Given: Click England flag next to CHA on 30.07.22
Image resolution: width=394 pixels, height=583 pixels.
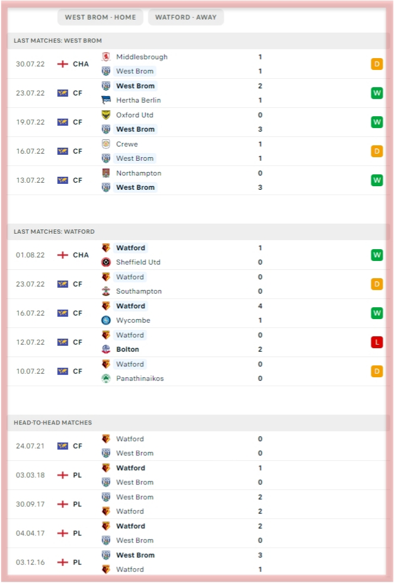Looking at the screenshot, I should [x=63, y=64].
